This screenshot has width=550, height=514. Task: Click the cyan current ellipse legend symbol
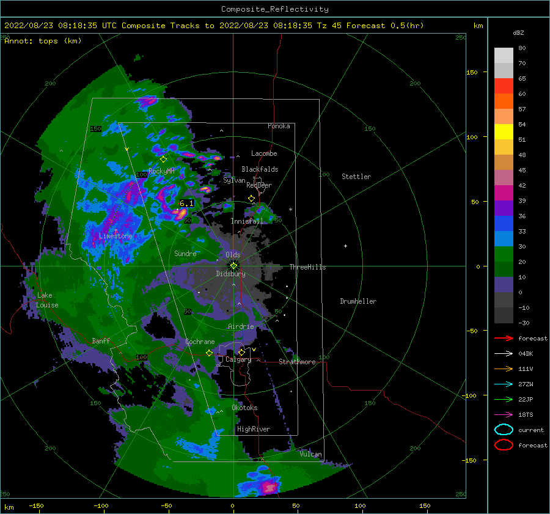click(x=504, y=430)
